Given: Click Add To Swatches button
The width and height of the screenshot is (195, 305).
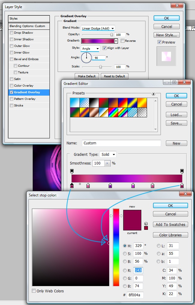Looking at the screenshot, I should pos(170,224).
